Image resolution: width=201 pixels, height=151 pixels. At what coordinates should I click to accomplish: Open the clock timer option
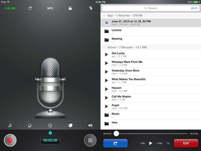(50, 125)
